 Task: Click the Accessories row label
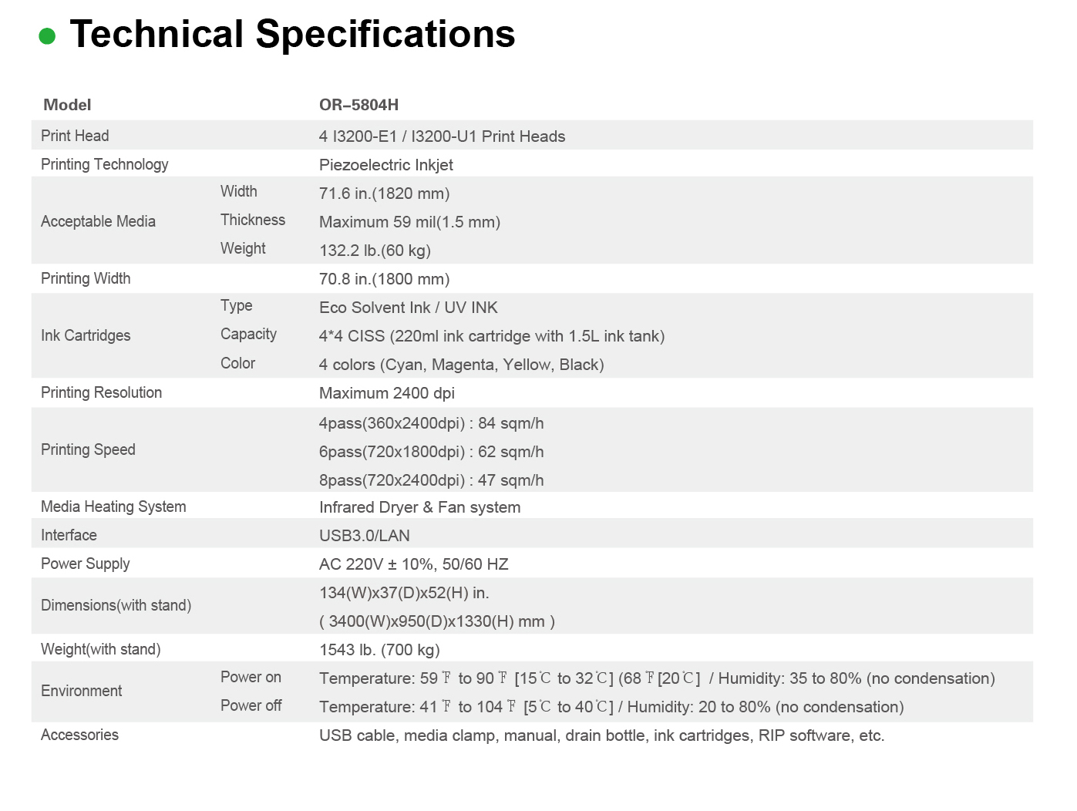(79, 735)
